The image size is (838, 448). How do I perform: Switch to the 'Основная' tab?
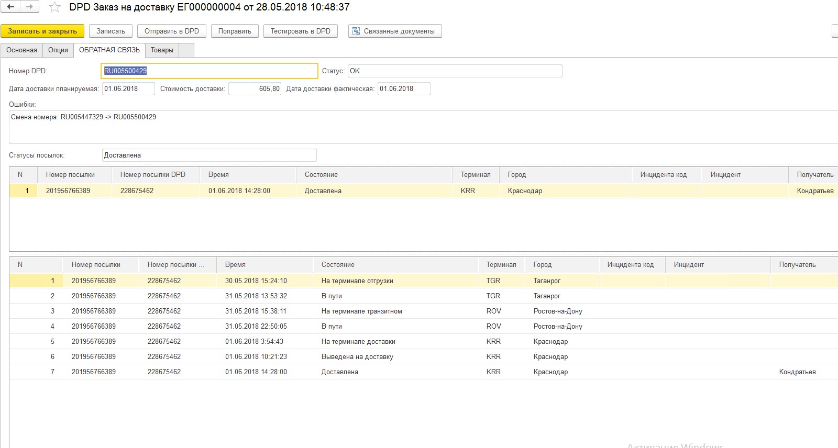click(x=21, y=50)
